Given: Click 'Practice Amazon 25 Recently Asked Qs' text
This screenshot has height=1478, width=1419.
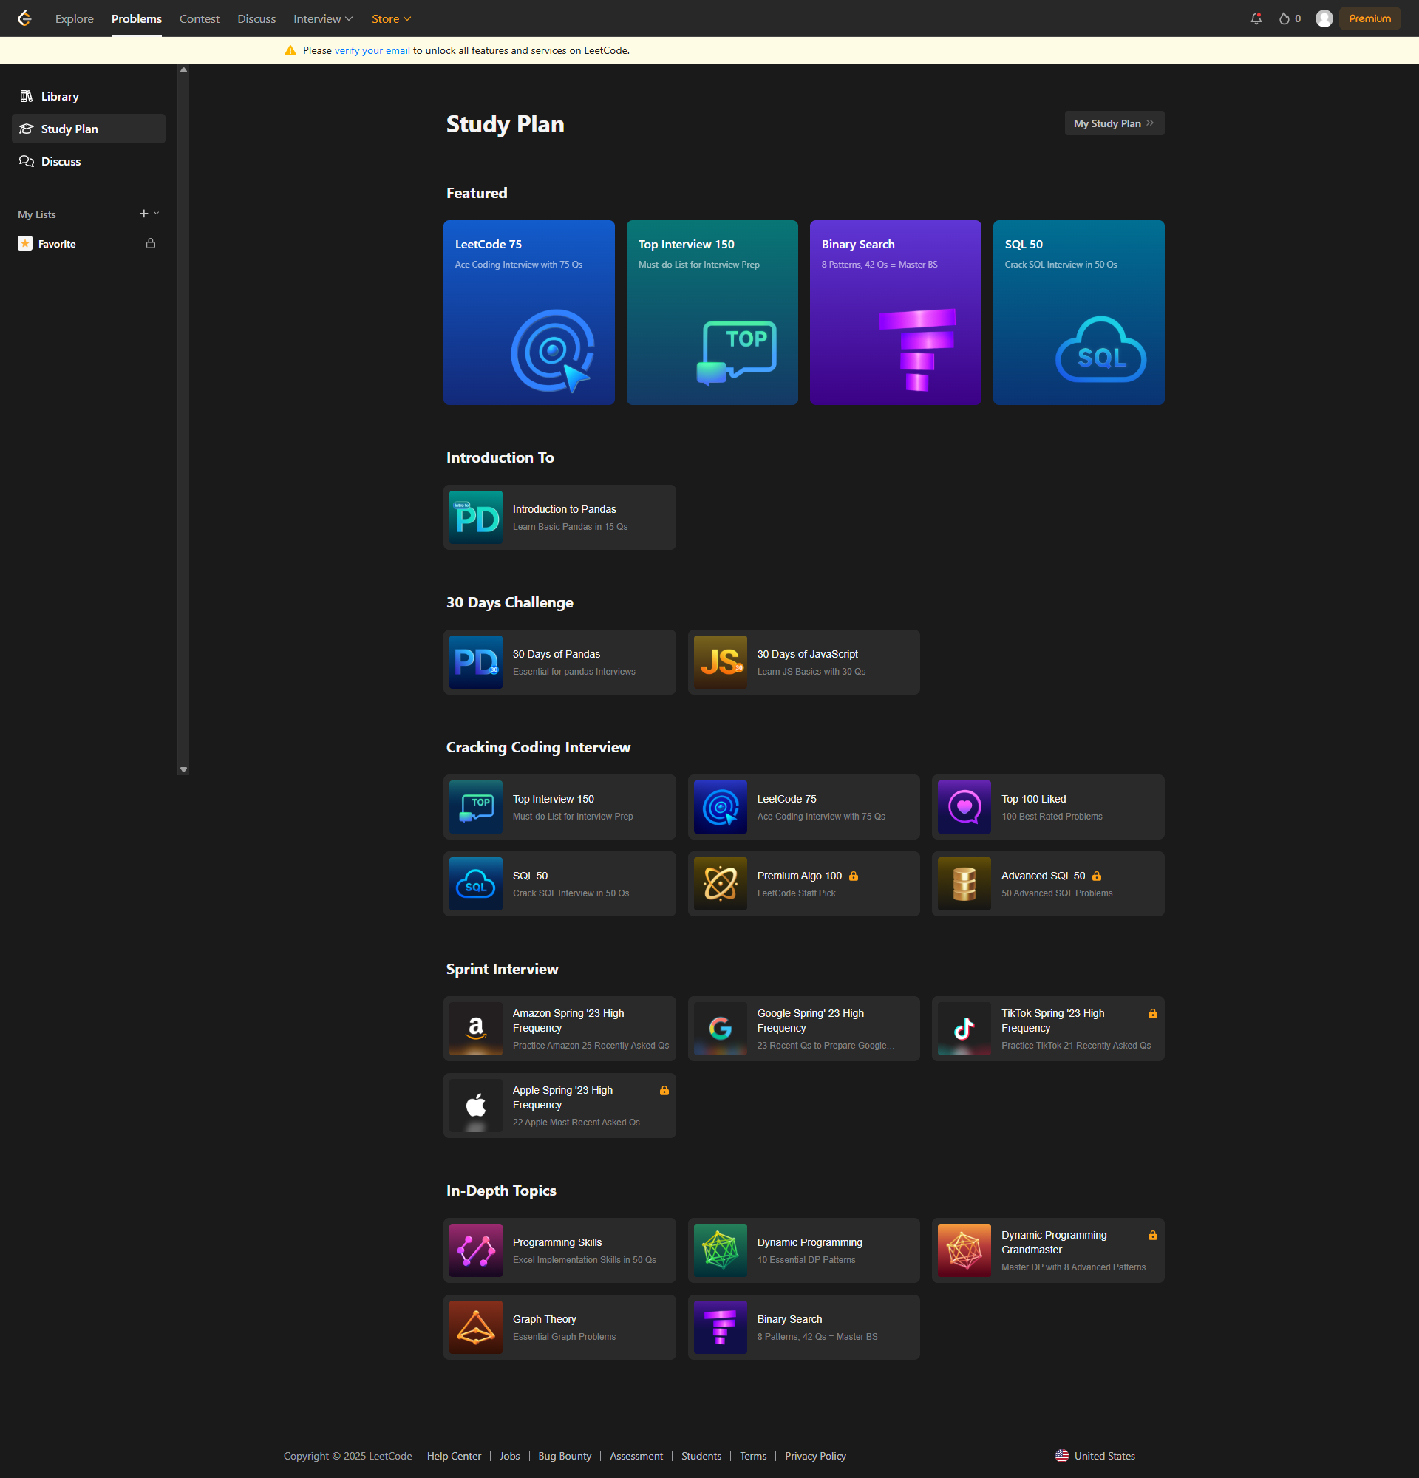Looking at the screenshot, I should click(591, 1046).
